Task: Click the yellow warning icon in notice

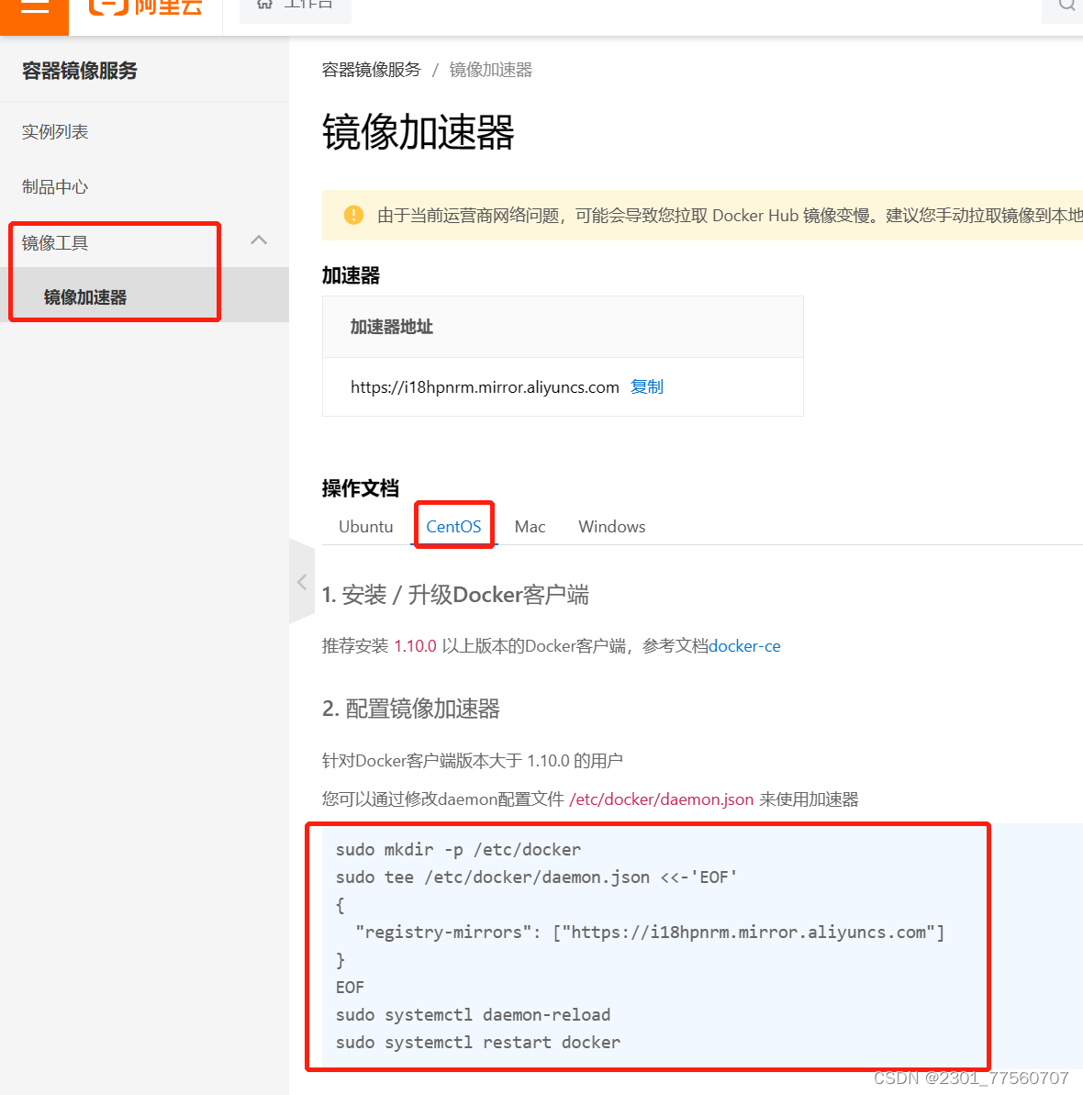Action: pyautogui.click(x=354, y=215)
